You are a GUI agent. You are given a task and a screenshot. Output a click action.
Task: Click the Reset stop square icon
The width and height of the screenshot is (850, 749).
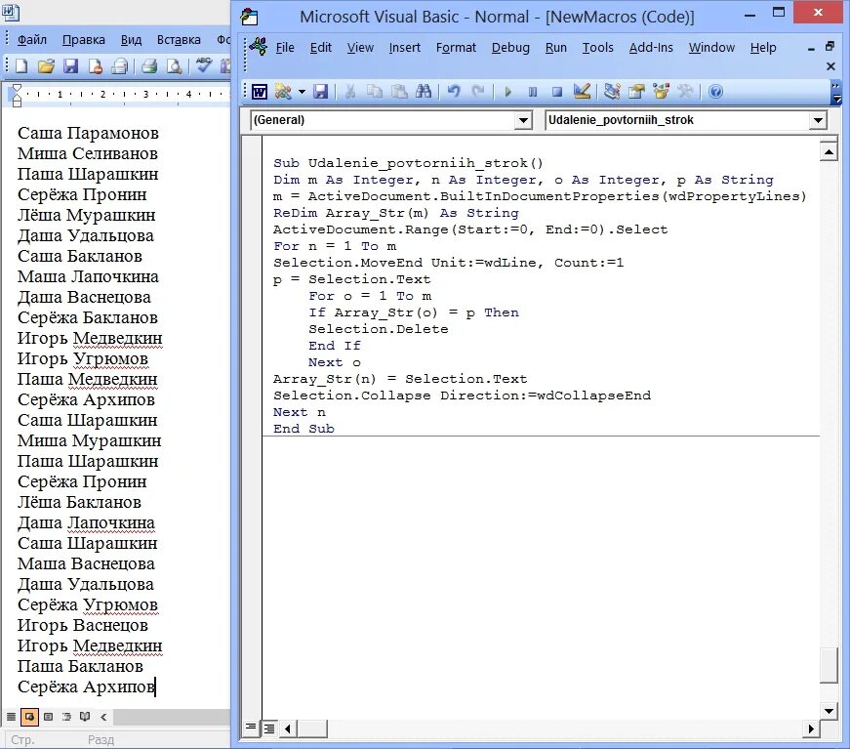(x=556, y=92)
